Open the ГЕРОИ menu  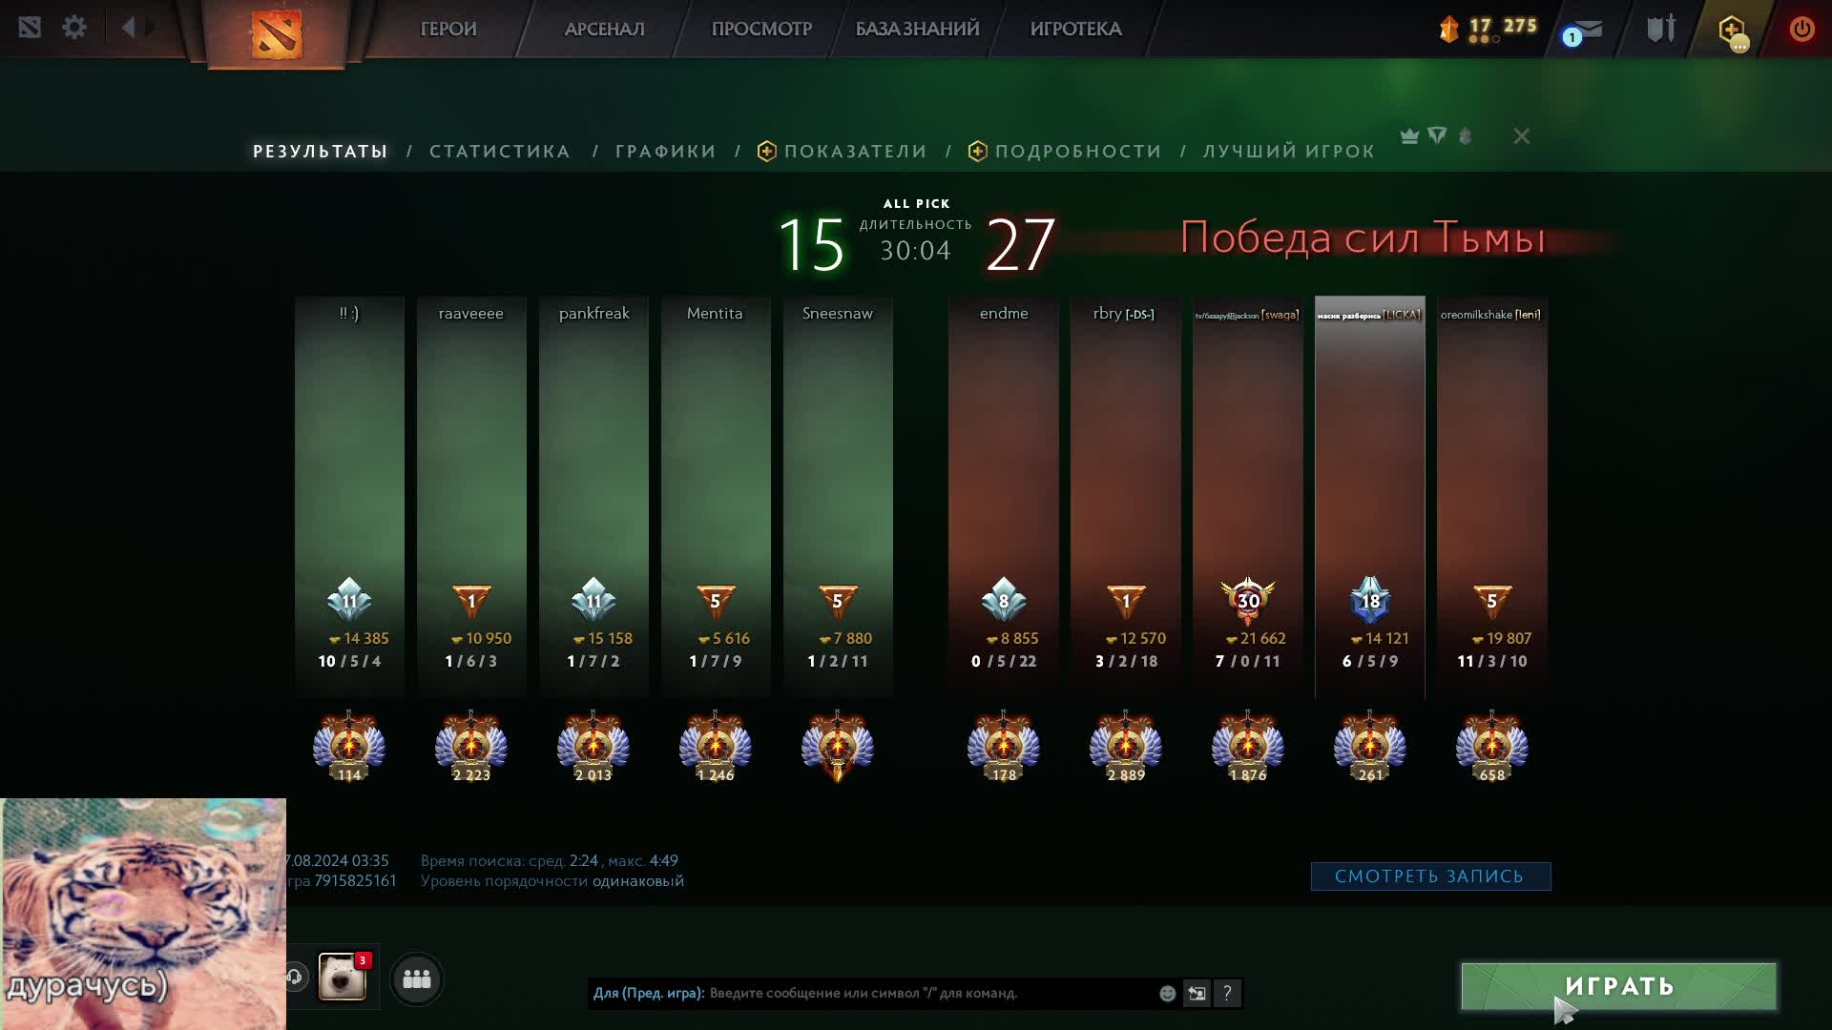coord(448,29)
